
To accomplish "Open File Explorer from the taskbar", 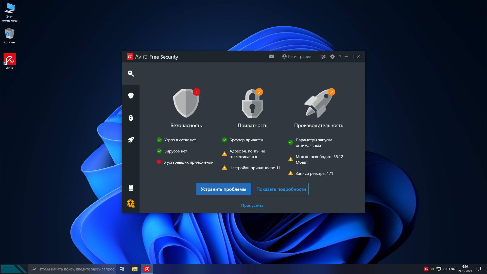I will coord(134,269).
